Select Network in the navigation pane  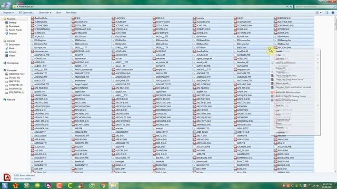(x=11, y=100)
